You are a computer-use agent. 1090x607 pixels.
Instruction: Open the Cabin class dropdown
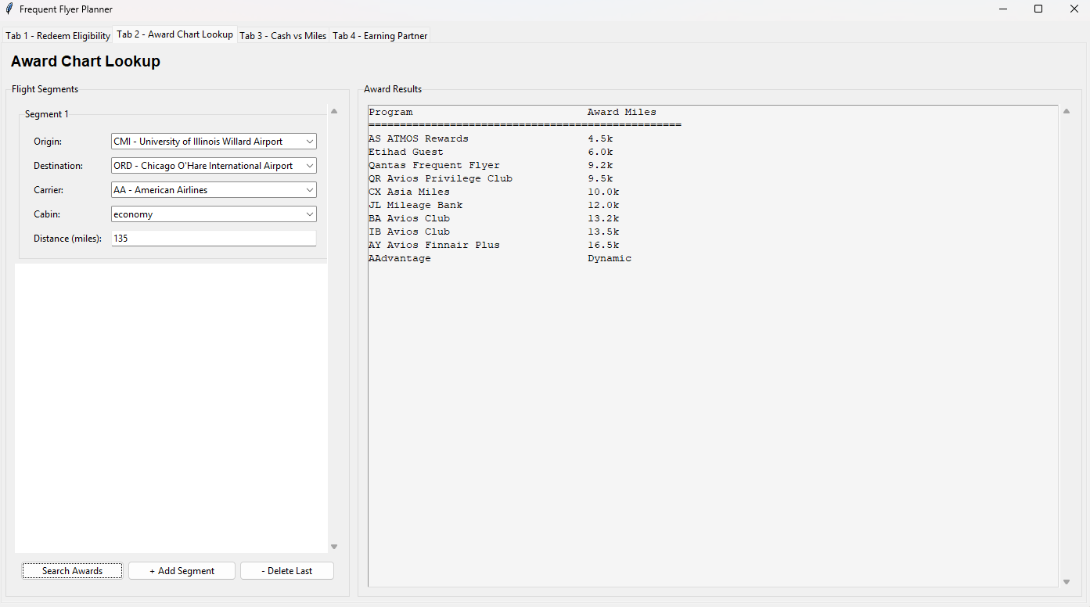[x=309, y=214]
